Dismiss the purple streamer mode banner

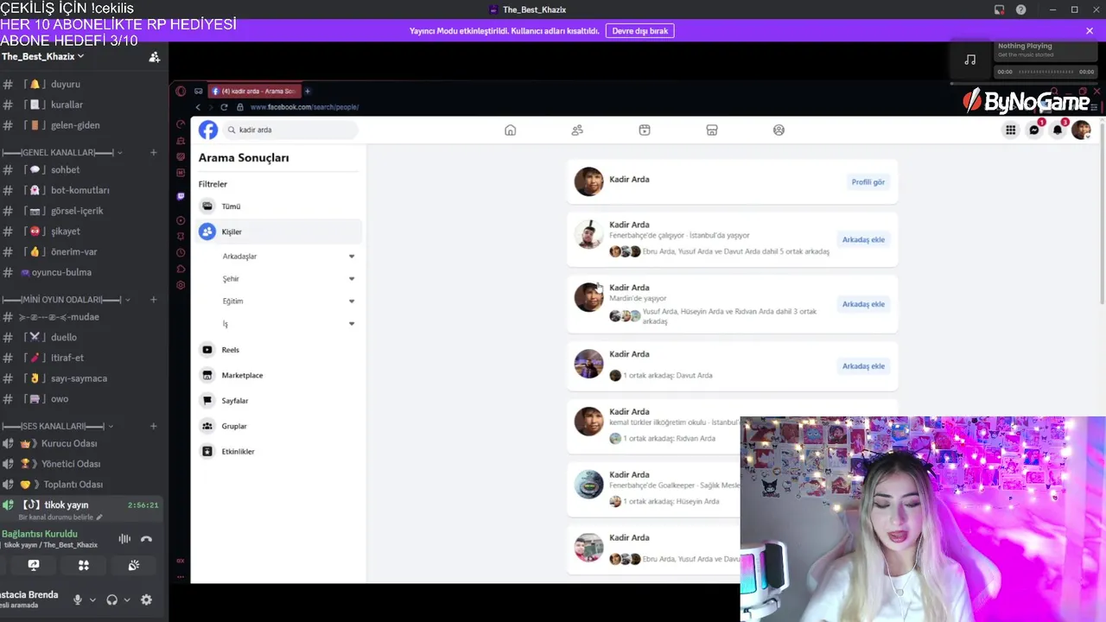pos(1090,31)
